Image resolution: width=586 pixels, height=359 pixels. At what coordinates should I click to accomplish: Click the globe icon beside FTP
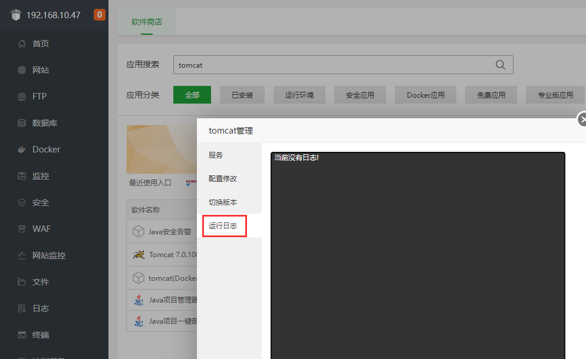point(22,97)
